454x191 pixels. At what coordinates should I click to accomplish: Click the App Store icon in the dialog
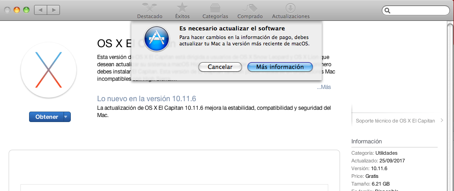pyautogui.click(x=156, y=39)
